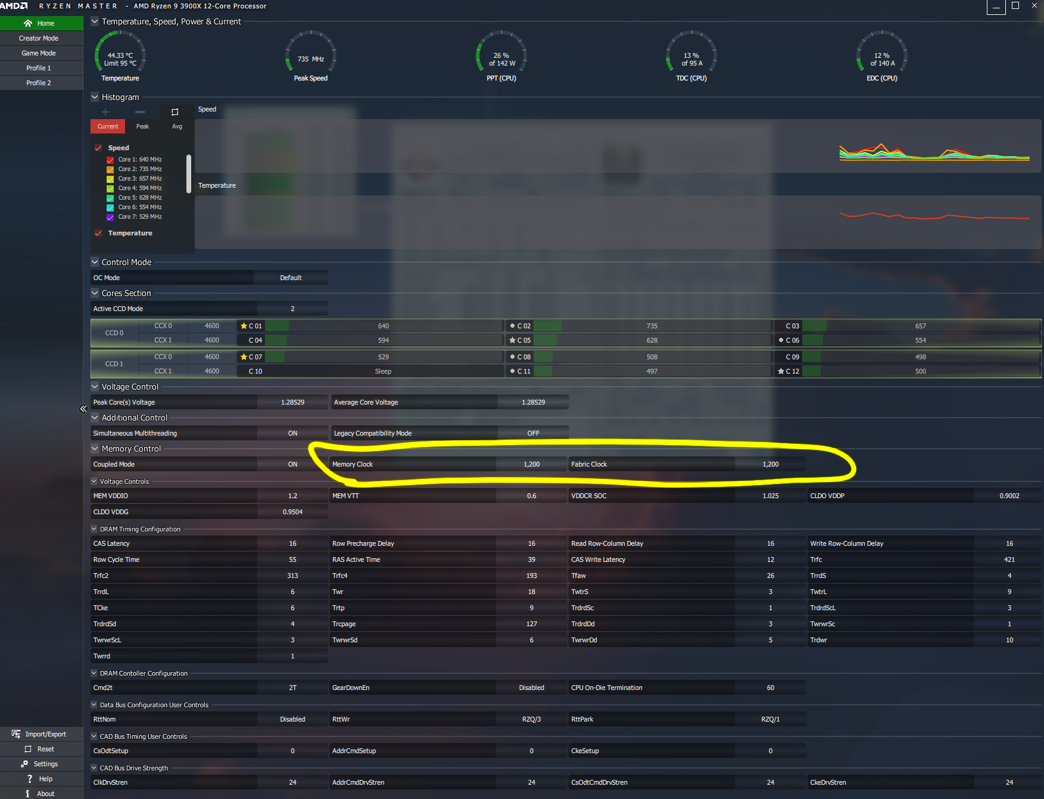Click the AMD logo in title bar

pos(14,6)
